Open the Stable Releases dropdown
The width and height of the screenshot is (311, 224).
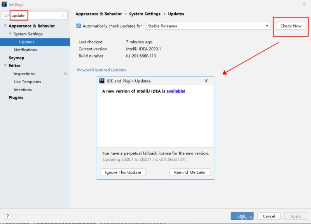click(x=208, y=26)
